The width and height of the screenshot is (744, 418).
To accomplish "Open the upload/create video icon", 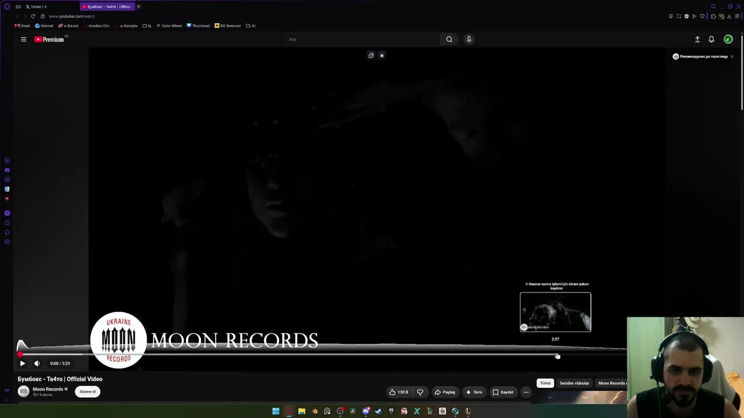I will (697, 39).
